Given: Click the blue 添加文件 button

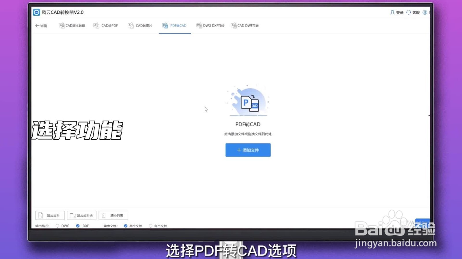Looking at the screenshot, I should tap(248, 150).
